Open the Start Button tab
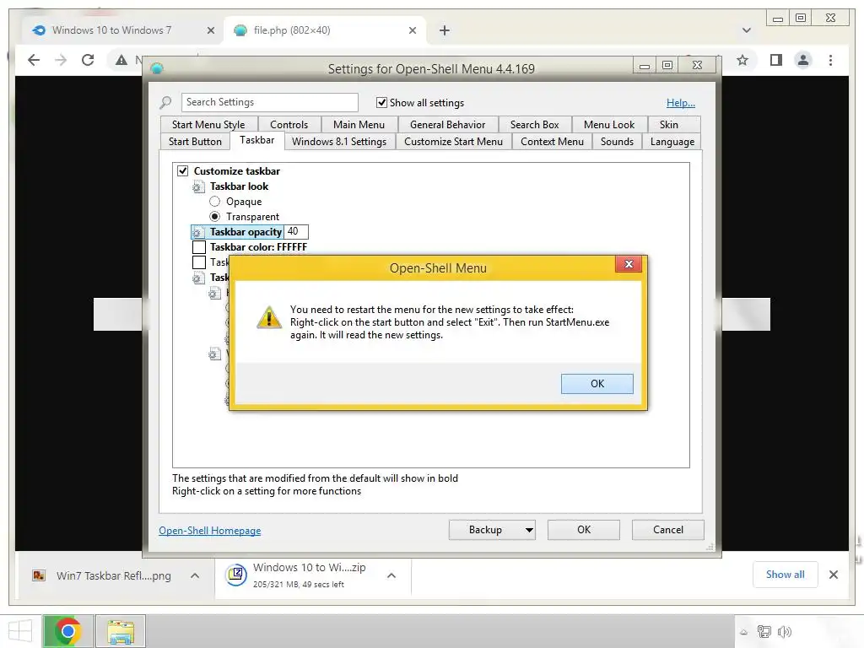Screen dimensions: 864x648 195,142
